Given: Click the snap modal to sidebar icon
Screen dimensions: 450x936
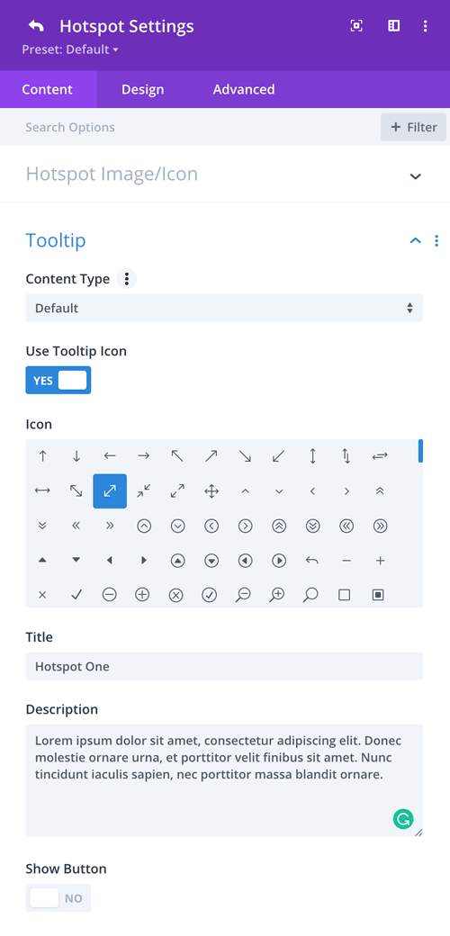Looking at the screenshot, I should click(394, 26).
